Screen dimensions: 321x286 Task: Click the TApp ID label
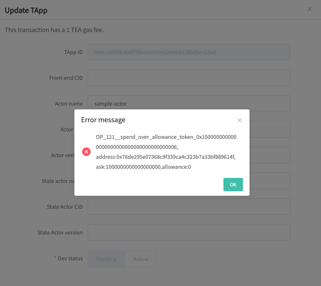(x=73, y=52)
